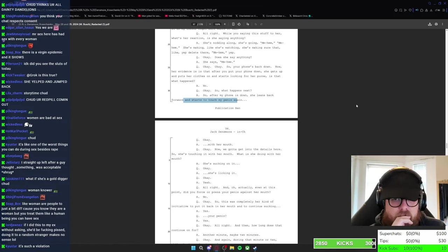448x252 pixels.
Task: Zoom out the PDF with the minus button
Action: click(x=210, y=24)
